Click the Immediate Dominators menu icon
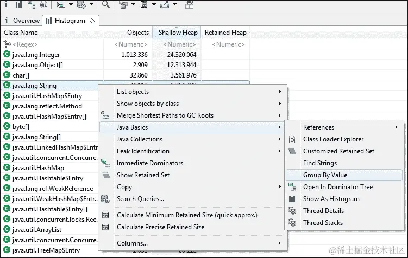This screenshot has height=258, width=408. click(x=105, y=163)
